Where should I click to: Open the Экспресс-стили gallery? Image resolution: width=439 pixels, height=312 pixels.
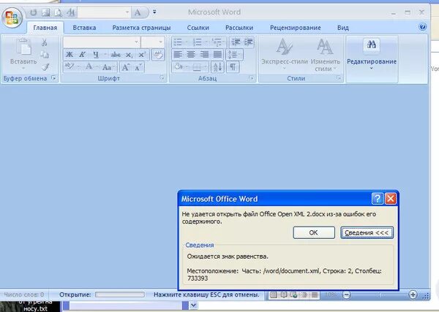coord(284,54)
